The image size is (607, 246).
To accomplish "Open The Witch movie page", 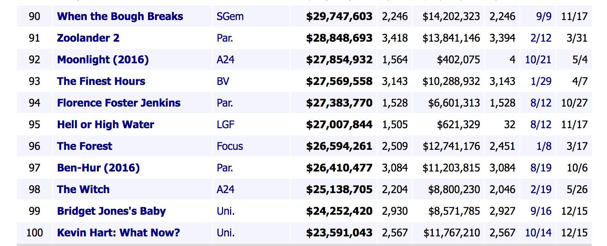I will click(x=83, y=190).
